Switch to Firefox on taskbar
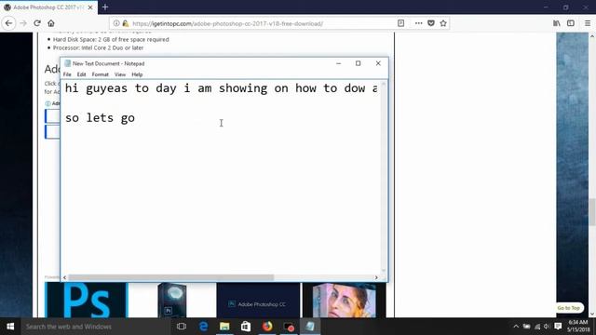596x335 pixels. point(267,327)
